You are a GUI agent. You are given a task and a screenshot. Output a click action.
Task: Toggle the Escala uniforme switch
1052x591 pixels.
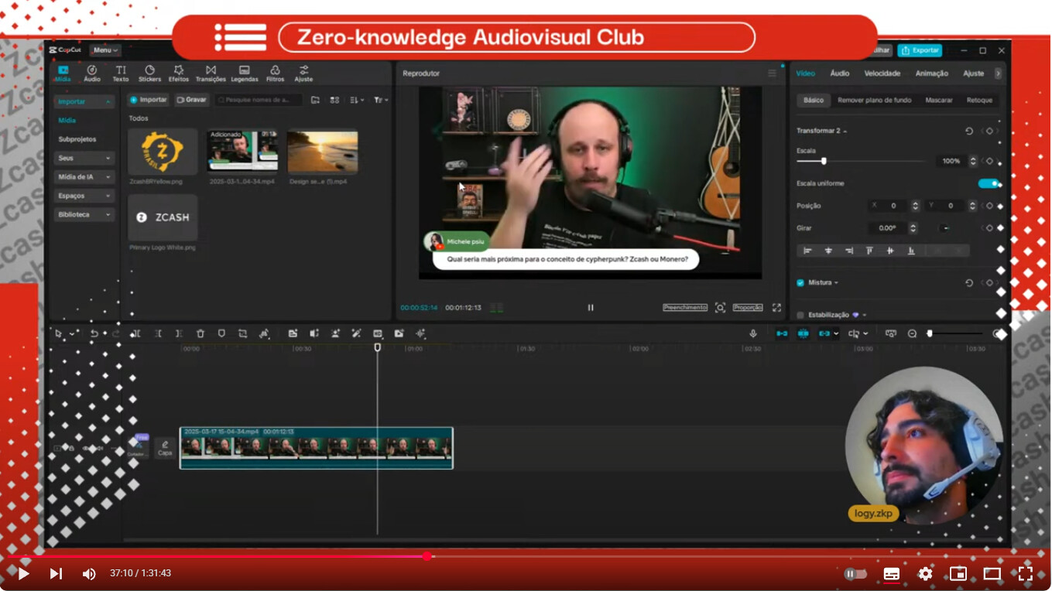click(x=989, y=183)
